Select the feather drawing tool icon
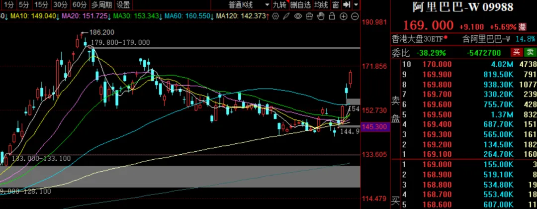 click(x=287, y=16)
